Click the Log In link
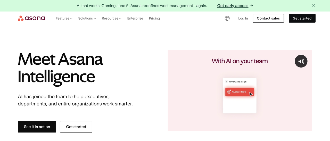 pyautogui.click(x=243, y=18)
